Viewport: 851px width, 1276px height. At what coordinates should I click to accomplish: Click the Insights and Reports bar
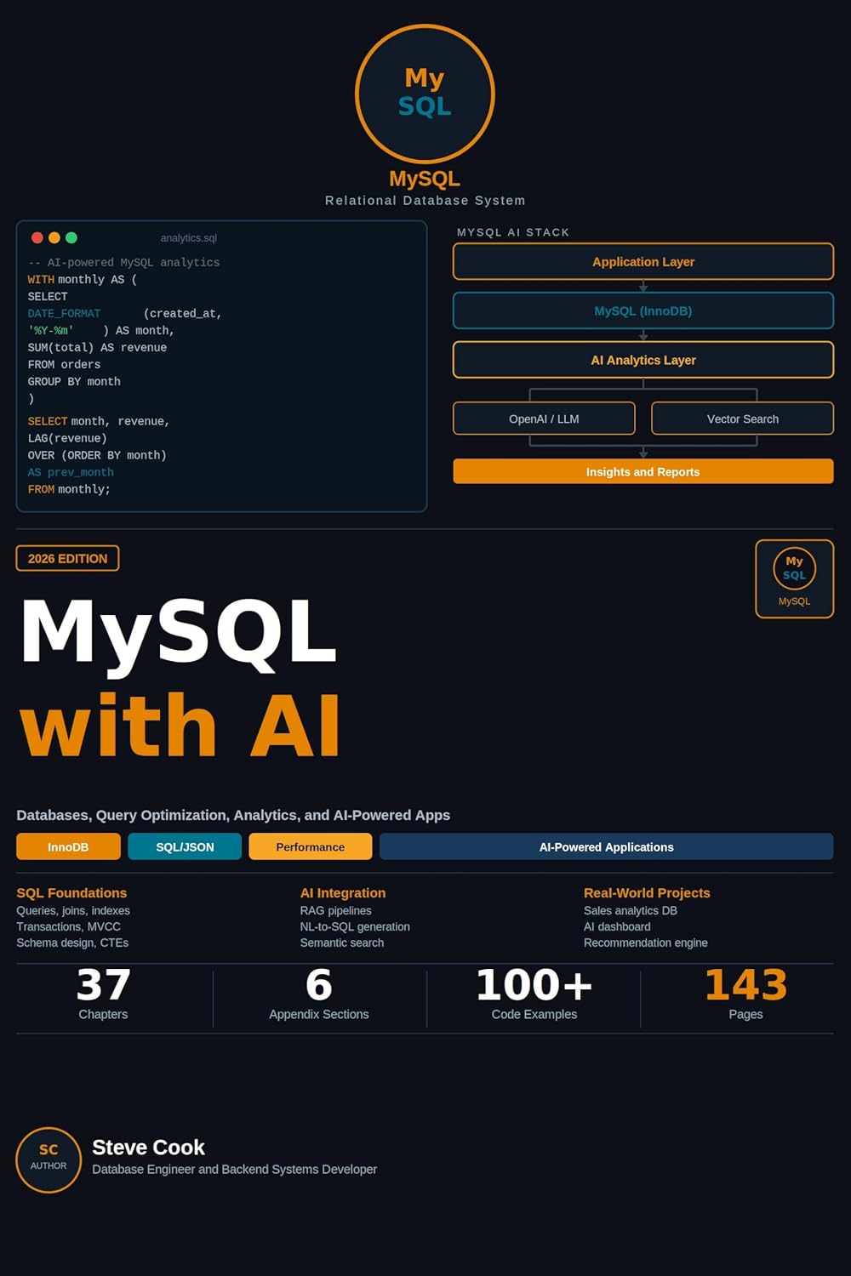point(643,471)
